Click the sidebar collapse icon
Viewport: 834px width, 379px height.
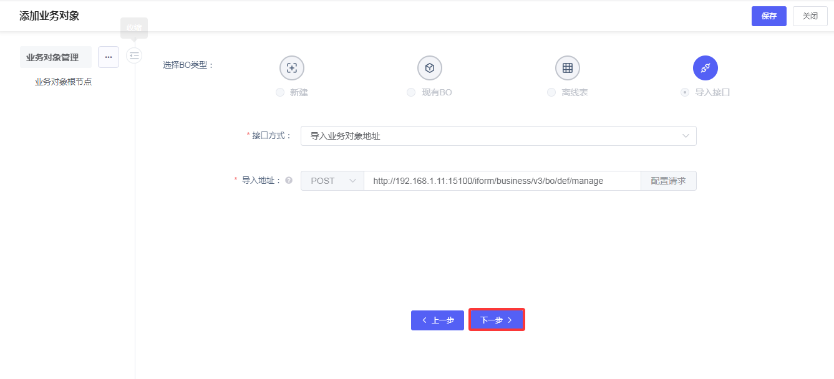click(134, 55)
